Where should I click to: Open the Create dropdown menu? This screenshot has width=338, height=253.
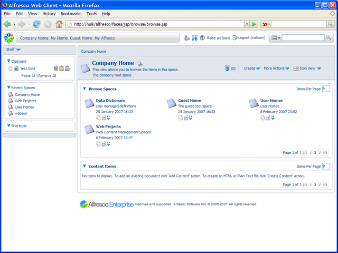pos(252,68)
